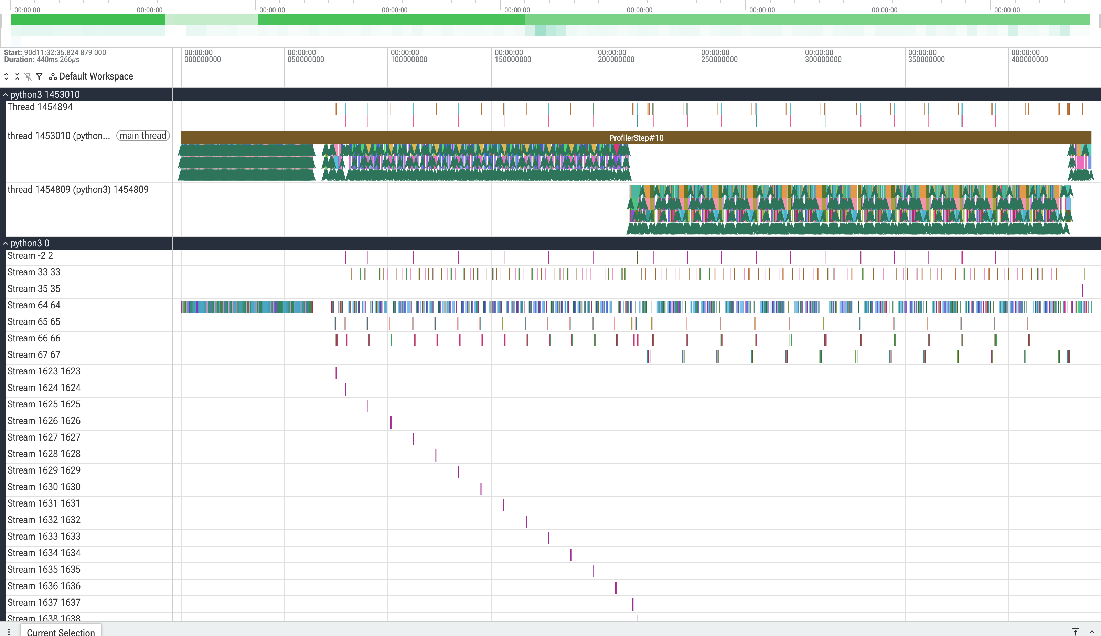The width and height of the screenshot is (1101, 636).
Task: Click the Stream 67 67 track label
Action: (34, 355)
